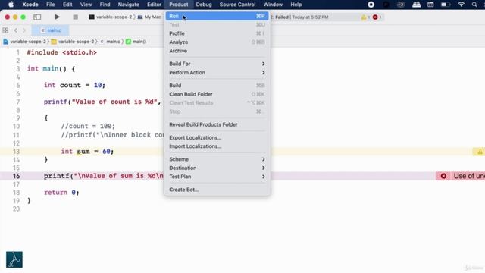Click the 'int sum = 60;' code line

[87, 152]
